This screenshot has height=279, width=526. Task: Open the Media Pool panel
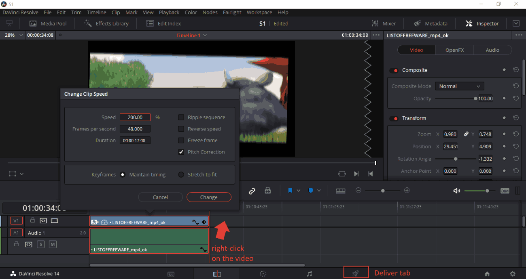tap(48, 23)
